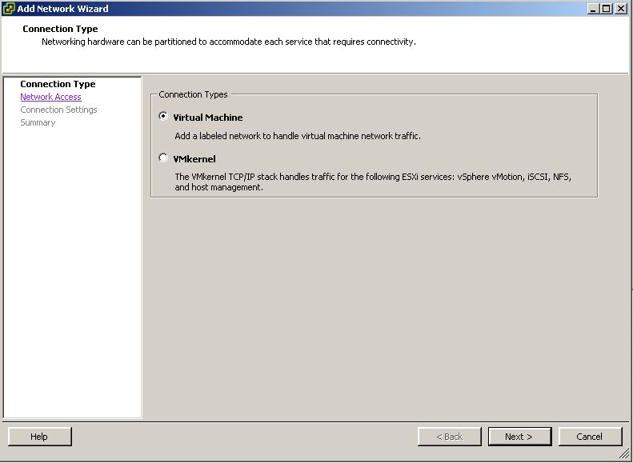
Task: Click the Connection Type step in sidebar
Action: [58, 84]
